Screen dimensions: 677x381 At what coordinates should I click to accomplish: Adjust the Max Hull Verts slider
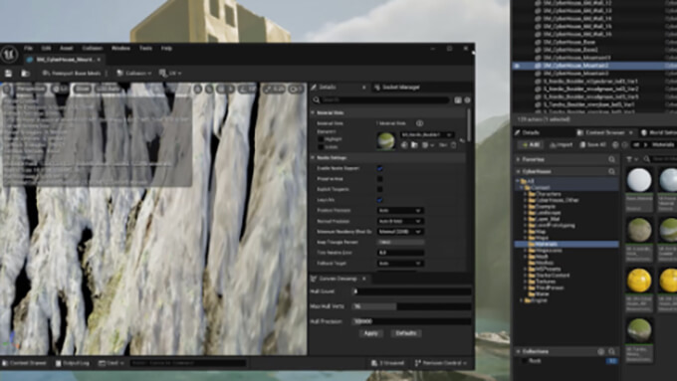coord(411,306)
